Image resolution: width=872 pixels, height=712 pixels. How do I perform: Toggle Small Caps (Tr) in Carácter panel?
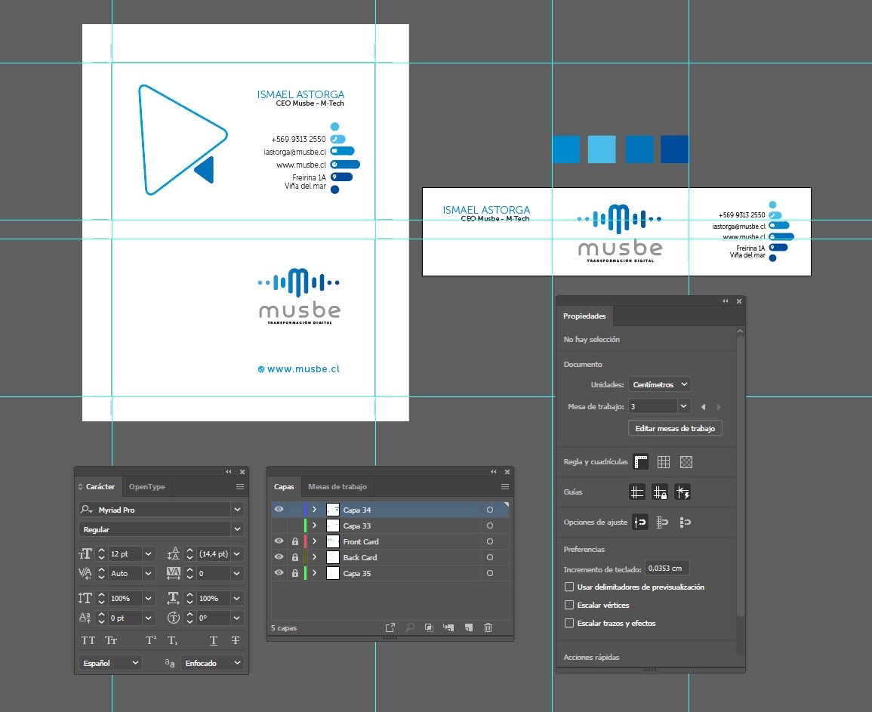(x=111, y=640)
